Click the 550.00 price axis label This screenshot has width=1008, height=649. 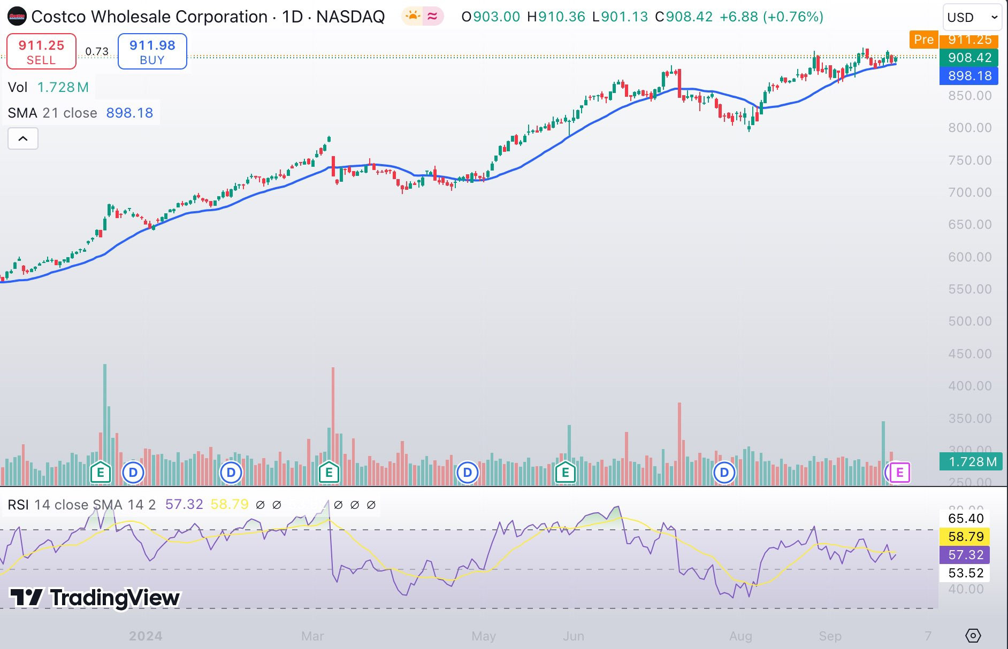coord(970,289)
